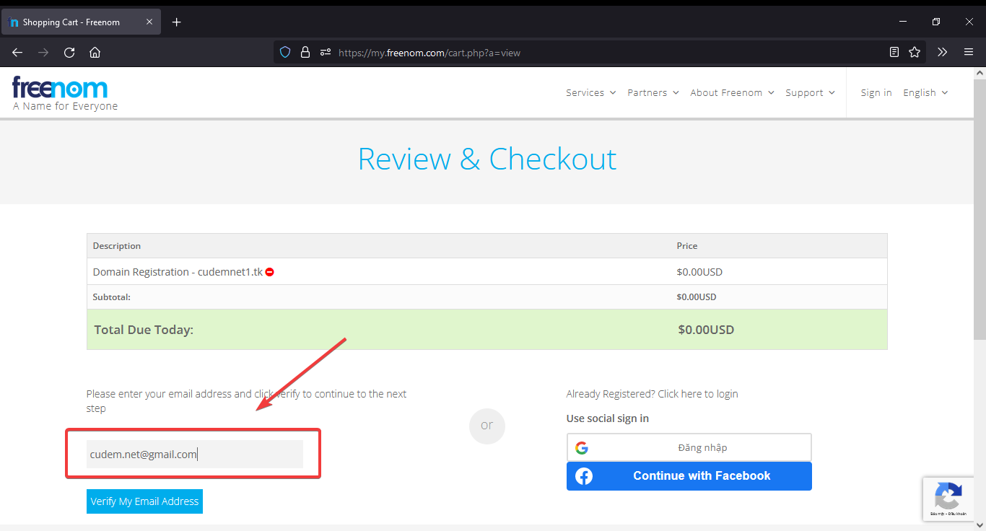
Task: Click the browser forward arrow
Action: pyautogui.click(x=43, y=52)
